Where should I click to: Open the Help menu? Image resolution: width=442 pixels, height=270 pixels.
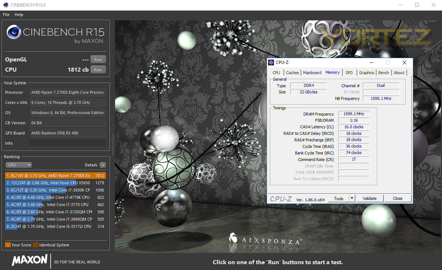coord(19,15)
